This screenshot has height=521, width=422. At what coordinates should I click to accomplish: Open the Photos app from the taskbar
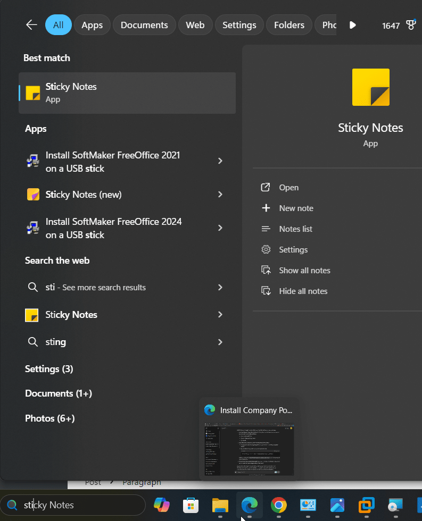[337, 505]
